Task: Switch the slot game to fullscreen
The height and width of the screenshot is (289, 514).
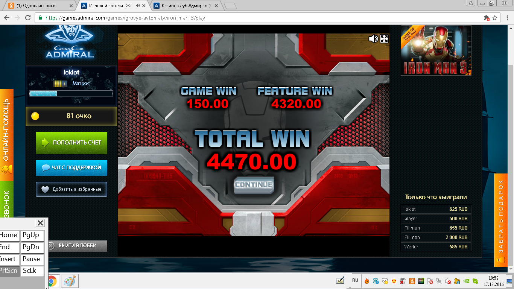Action: [384, 39]
